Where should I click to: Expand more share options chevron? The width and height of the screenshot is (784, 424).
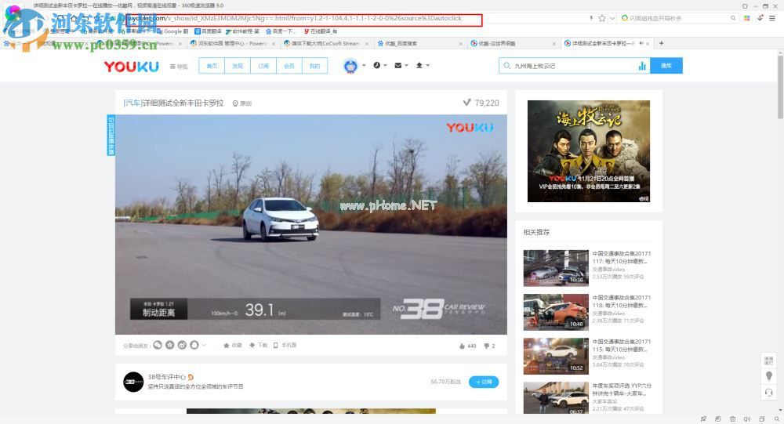pyautogui.click(x=204, y=345)
